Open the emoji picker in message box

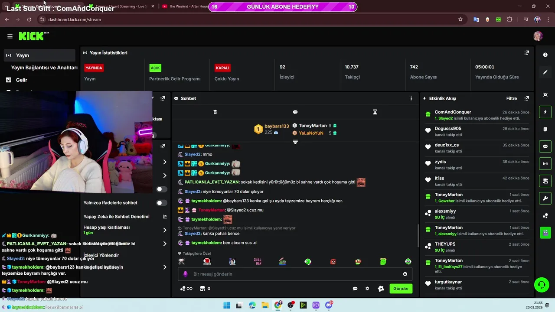click(405, 274)
